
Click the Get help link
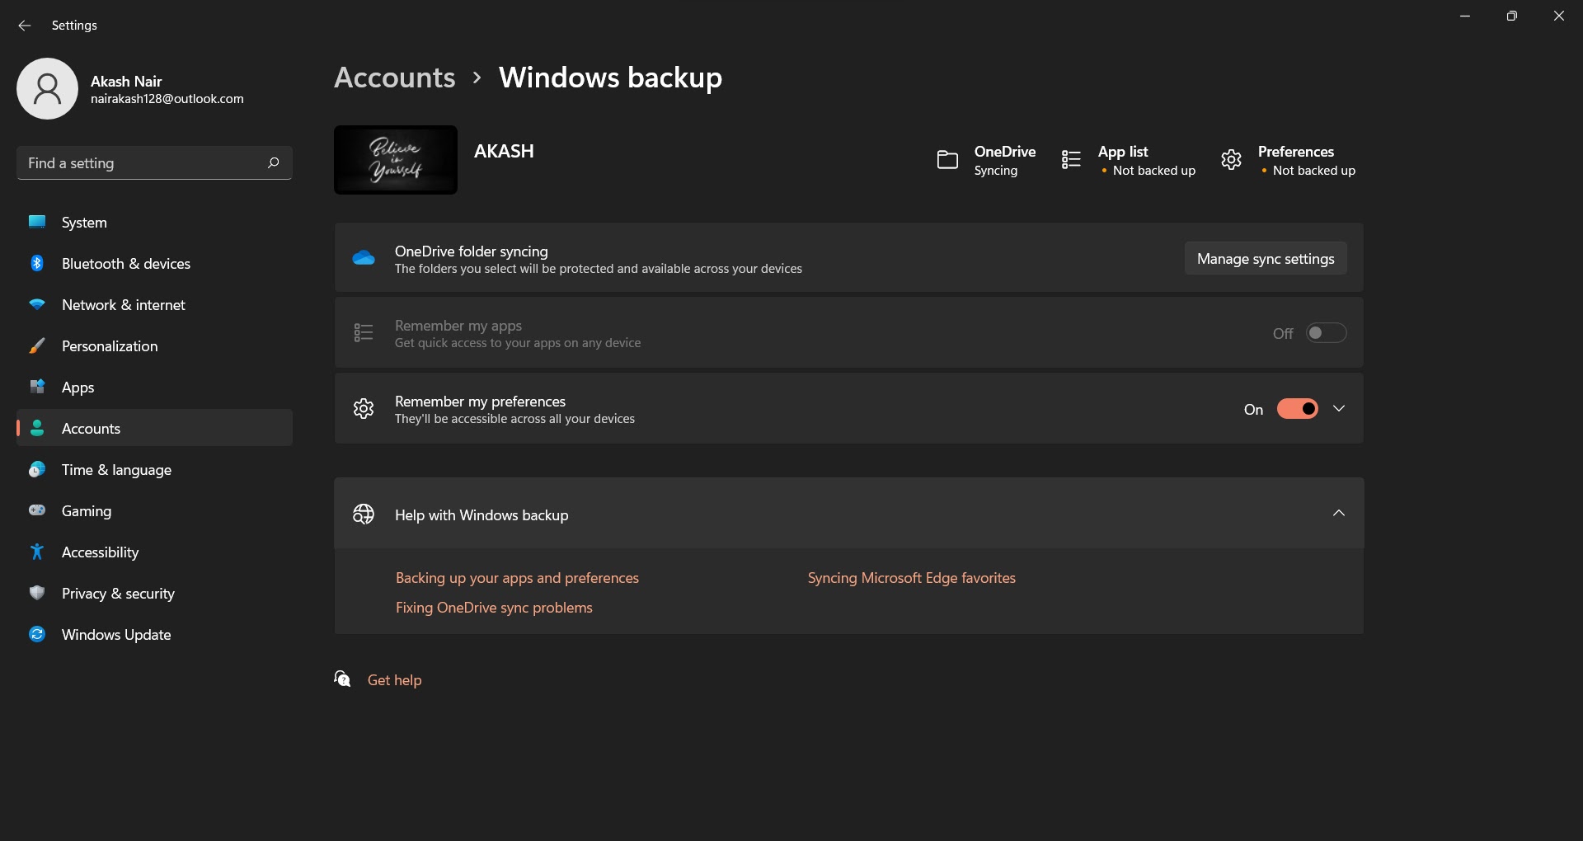[x=394, y=680]
